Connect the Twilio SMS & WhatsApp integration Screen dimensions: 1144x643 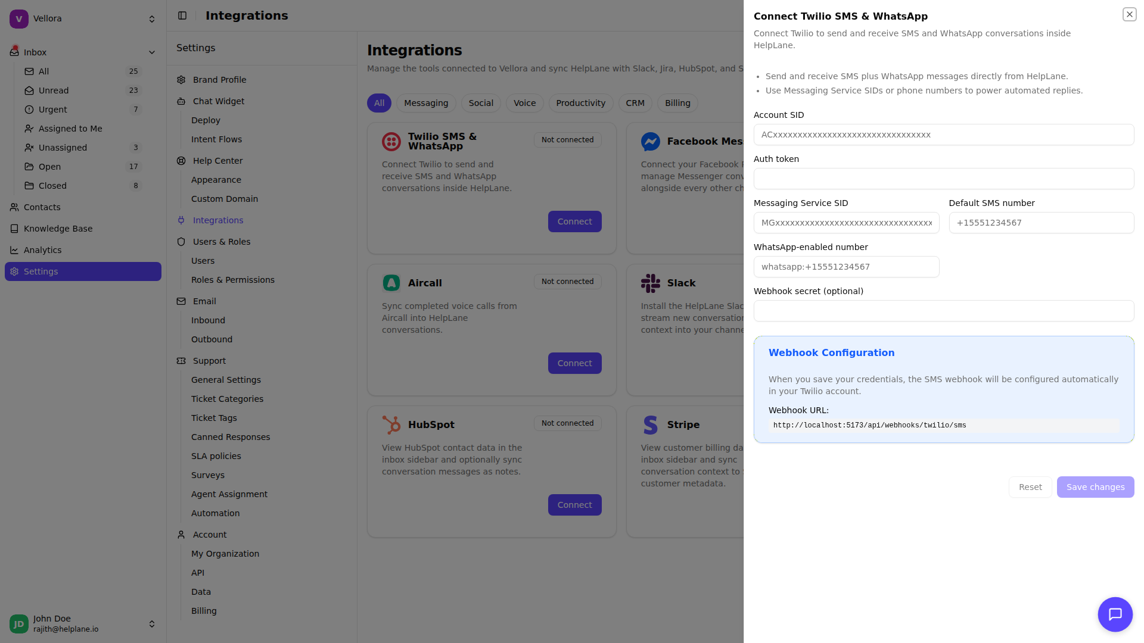(x=574, y=221)
